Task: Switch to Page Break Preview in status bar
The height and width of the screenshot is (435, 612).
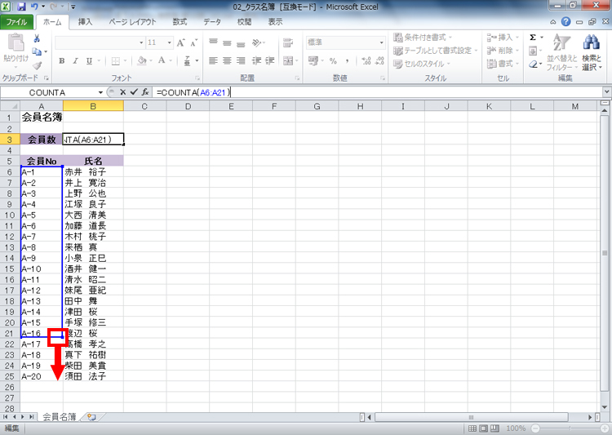Action: 494,428
